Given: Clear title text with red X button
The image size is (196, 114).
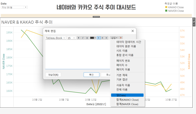Looking at the screenshot, I should coord(121,38).
